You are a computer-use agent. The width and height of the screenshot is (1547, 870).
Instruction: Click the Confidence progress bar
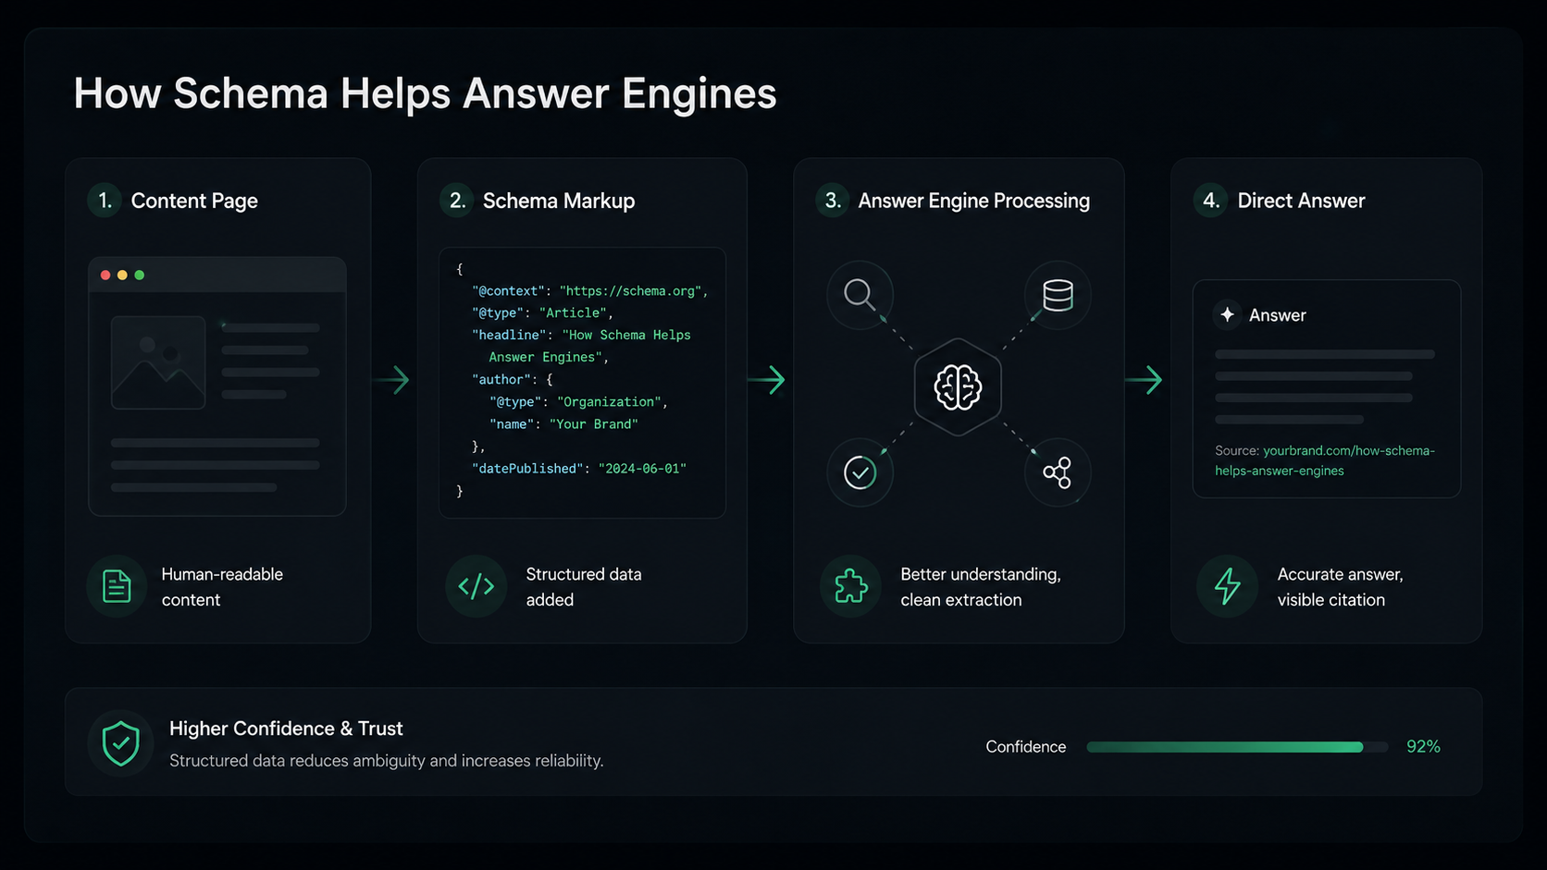(1237, 747)
